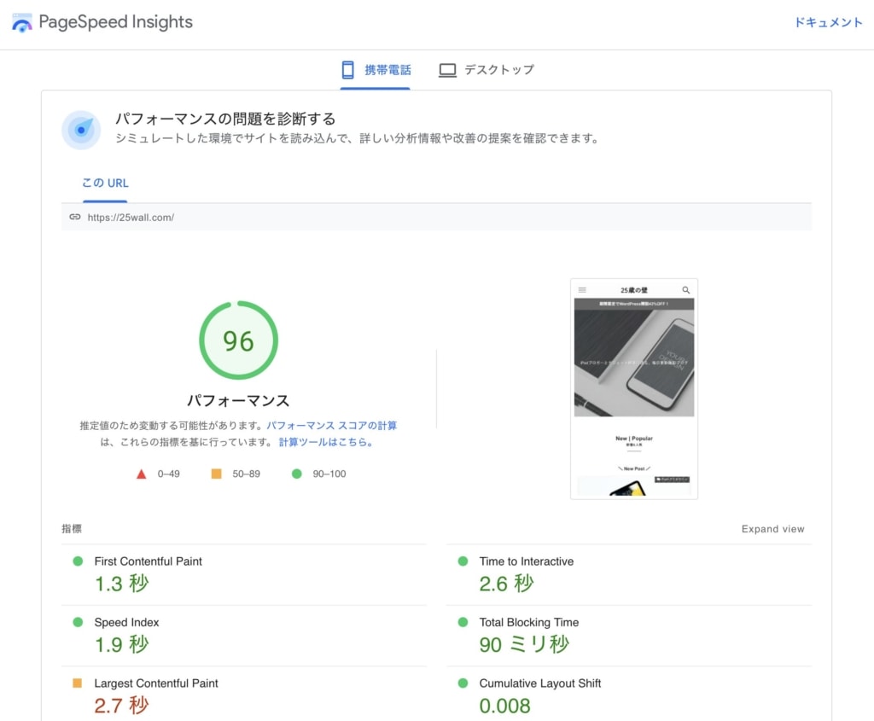The height and width of the screenshot is (721, 874).
Task: Click Time to Interactive metric label
Action: point(526,561)
